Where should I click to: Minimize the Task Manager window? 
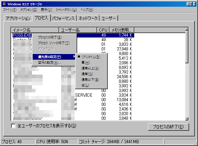point(188,4)
